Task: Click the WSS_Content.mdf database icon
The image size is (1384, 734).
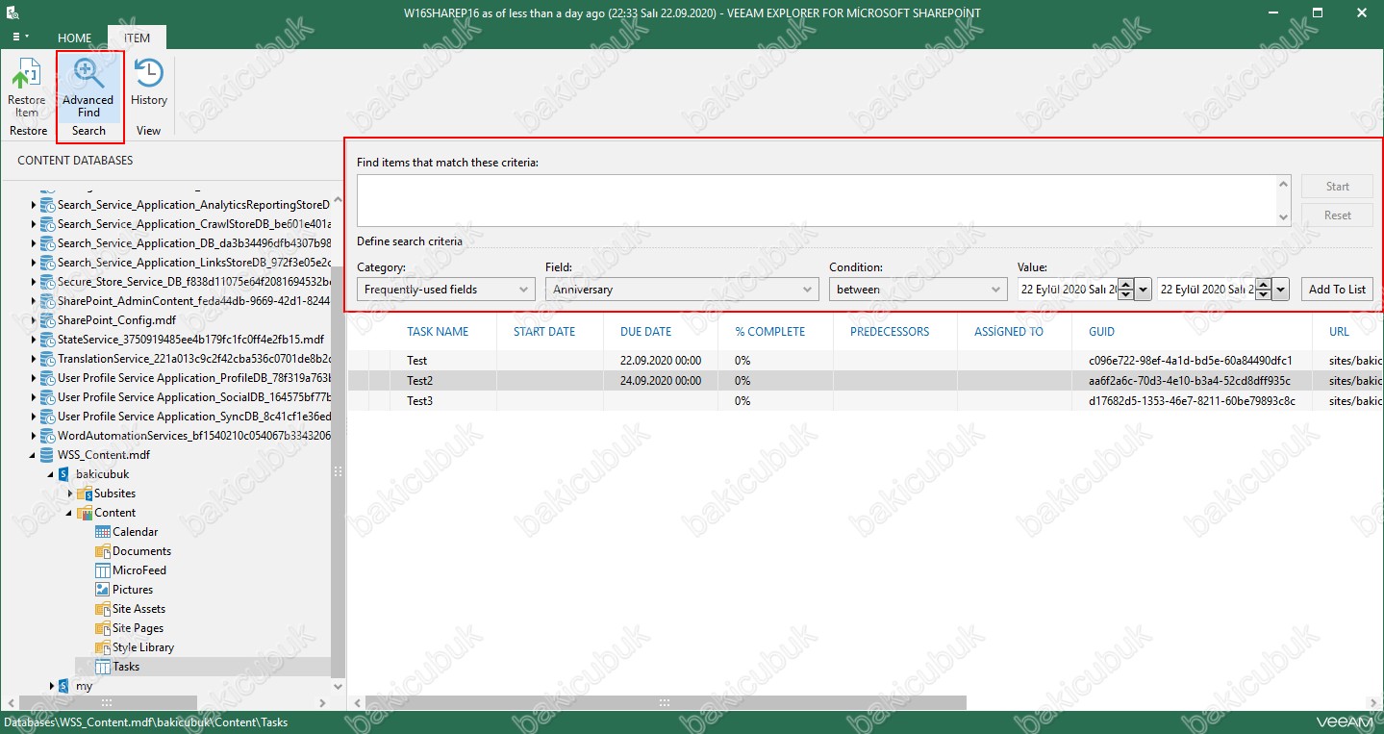Action: coord(47,455)
